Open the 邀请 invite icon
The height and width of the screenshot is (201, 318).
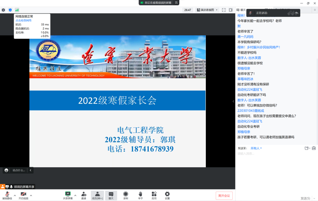click(84, 195)
